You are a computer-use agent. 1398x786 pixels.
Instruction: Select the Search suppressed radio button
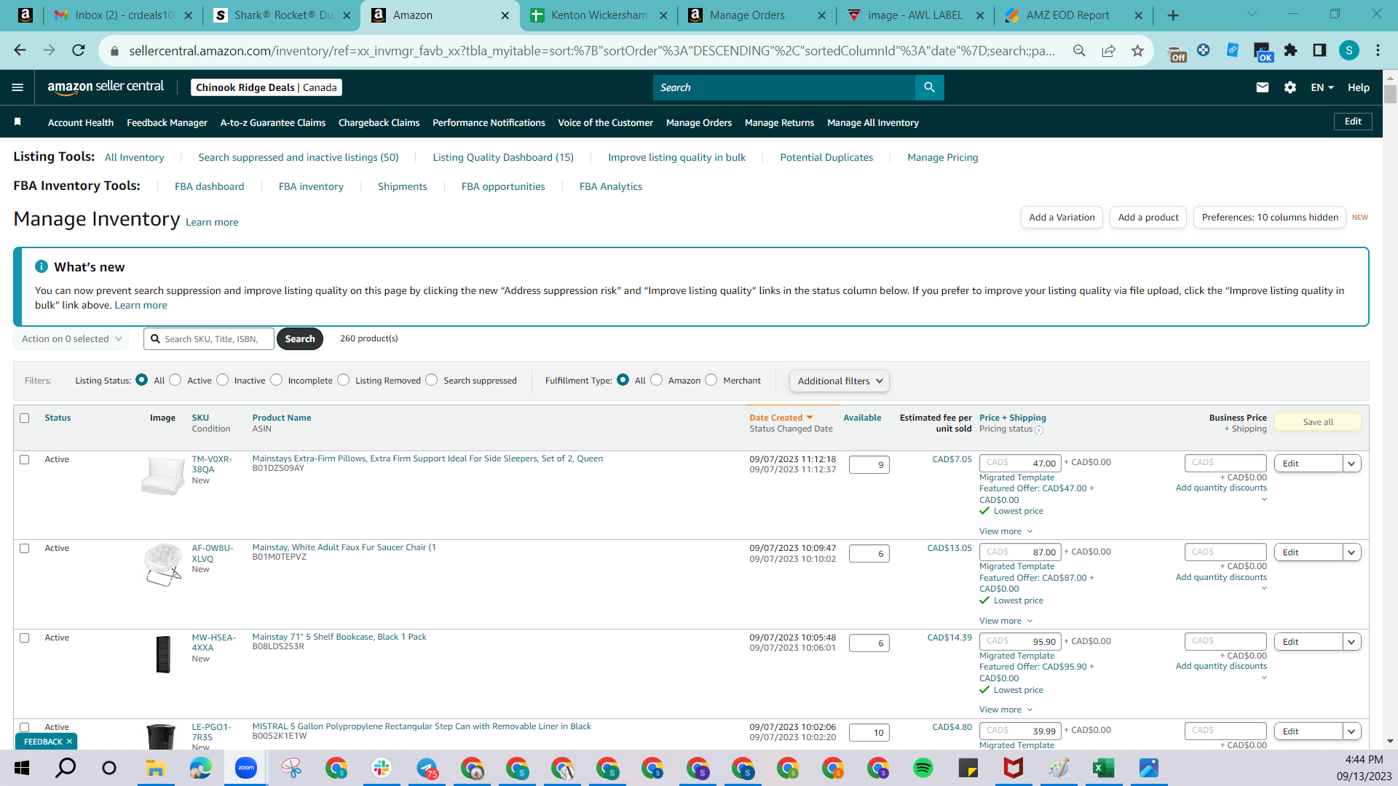coord(432,380)
